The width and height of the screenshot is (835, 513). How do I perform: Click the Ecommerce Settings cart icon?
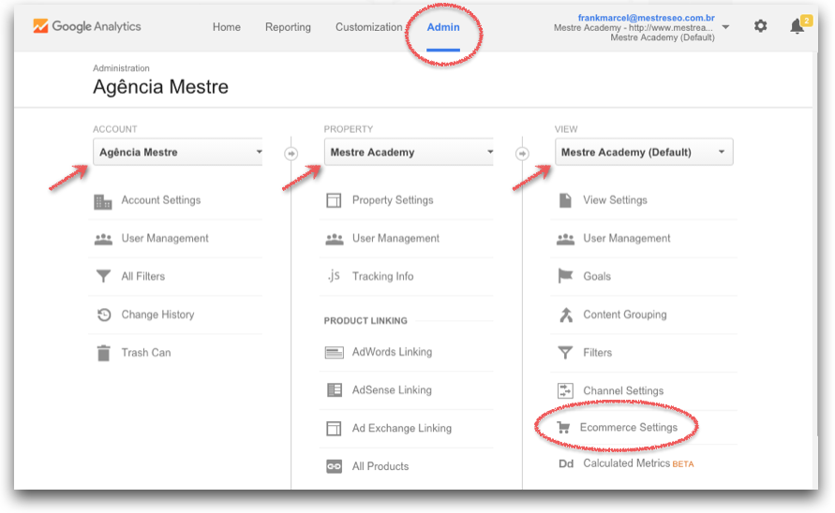[563, 428]
